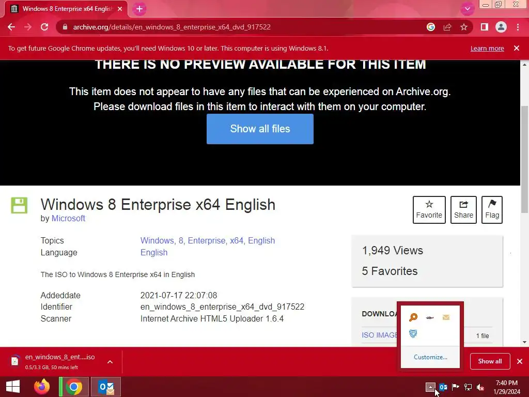Image resolution: width=529 pixels, height=397 pixels.
Task: Click the blue shield tray icon
Action: coord(413,334)
